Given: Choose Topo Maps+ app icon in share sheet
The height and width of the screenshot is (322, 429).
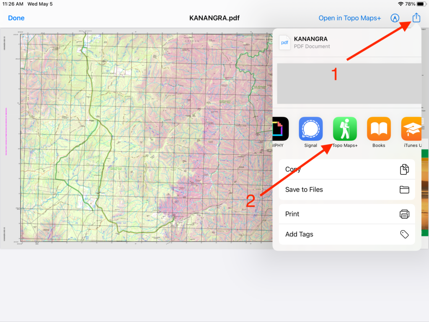Looking at the screenshot, I should coord(345,129).
